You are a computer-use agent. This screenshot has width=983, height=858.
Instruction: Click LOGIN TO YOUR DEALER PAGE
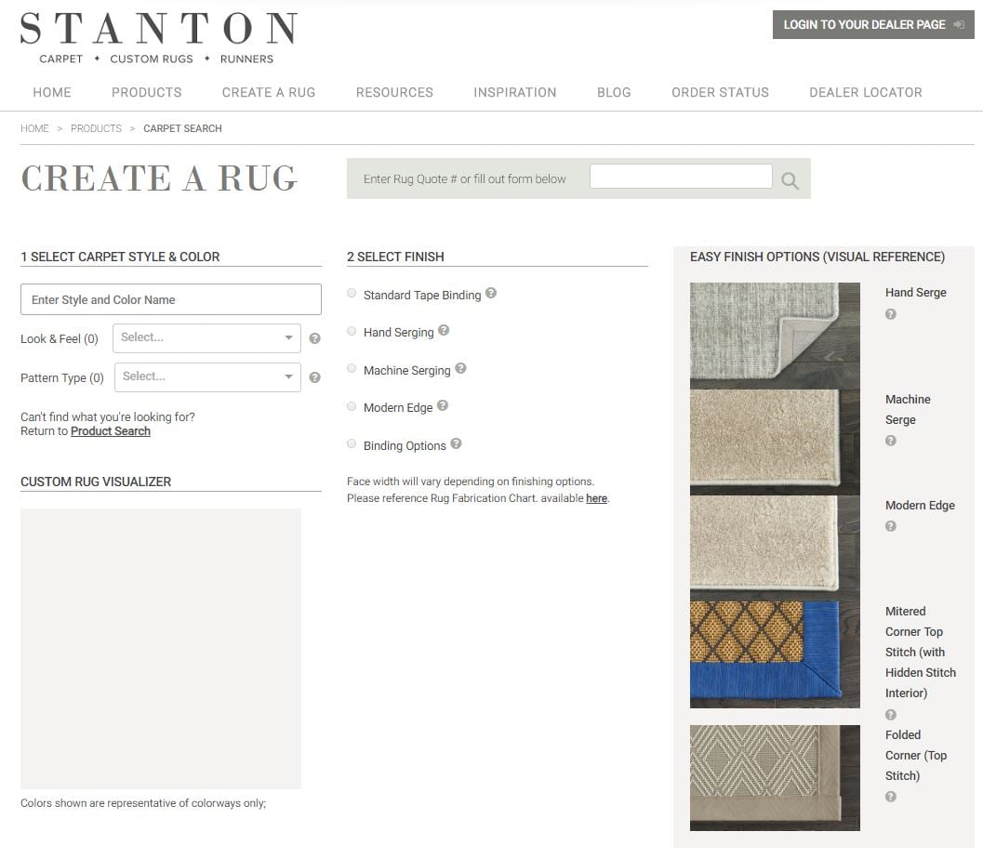coord(871,24)
